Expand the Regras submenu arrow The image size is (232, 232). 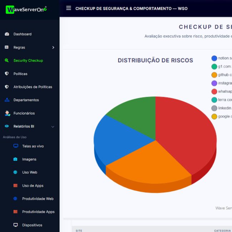(53, 47)
